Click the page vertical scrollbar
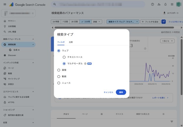183x127 pixels. 182,67
